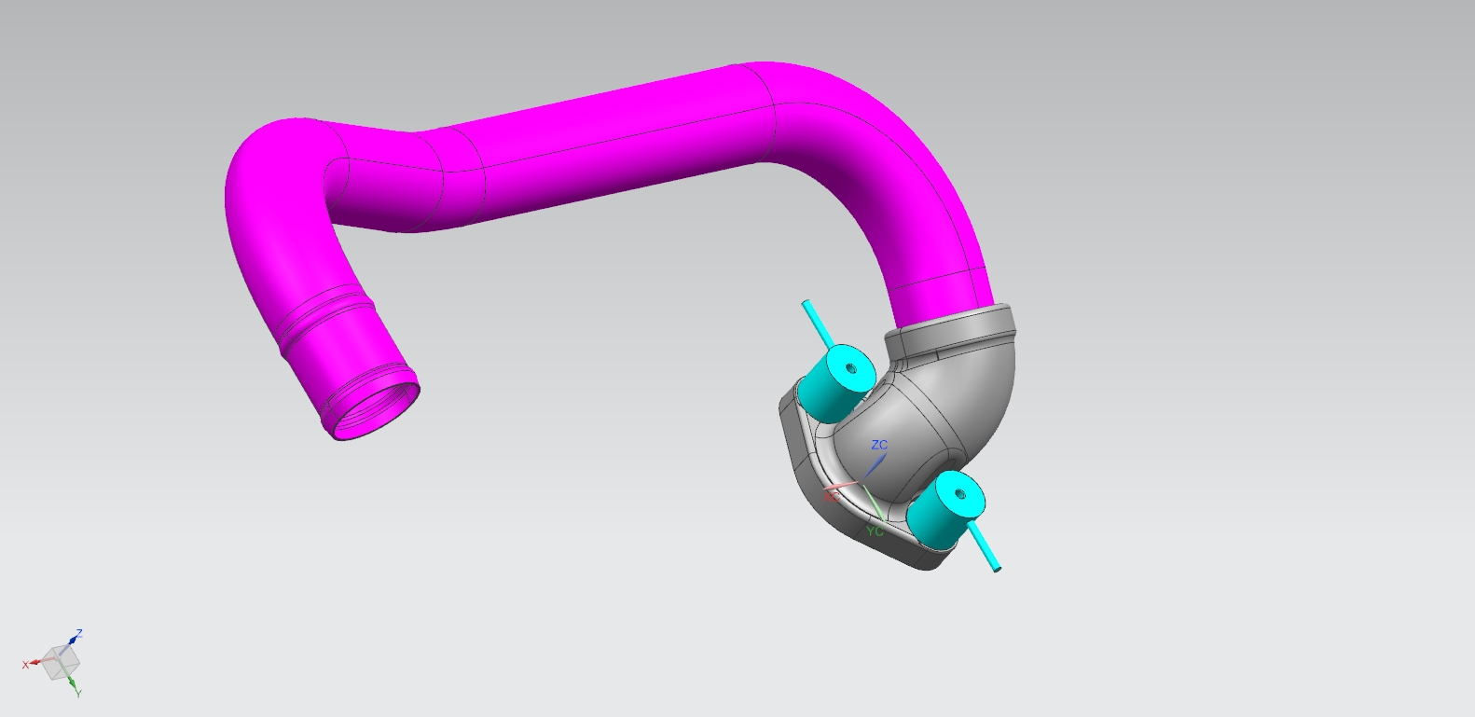Click the blue ZC axis label

coord(879,445)
